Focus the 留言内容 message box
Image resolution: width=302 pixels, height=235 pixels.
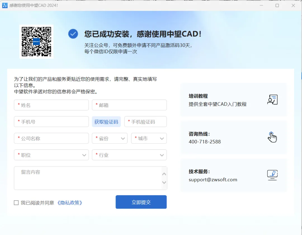coord(91,178)
